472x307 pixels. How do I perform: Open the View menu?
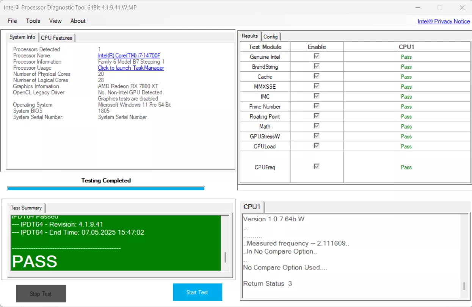point(55,21)
